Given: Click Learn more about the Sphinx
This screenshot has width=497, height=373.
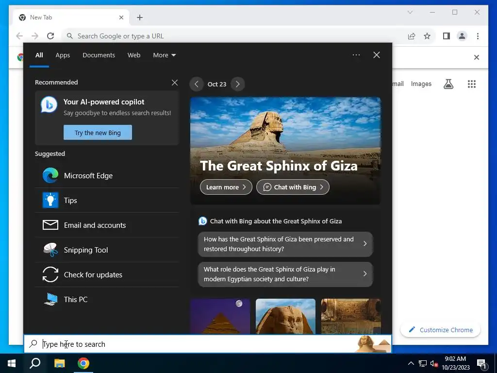Looking at the screenshot, I should pyautogui.click(x=226, y=187).
